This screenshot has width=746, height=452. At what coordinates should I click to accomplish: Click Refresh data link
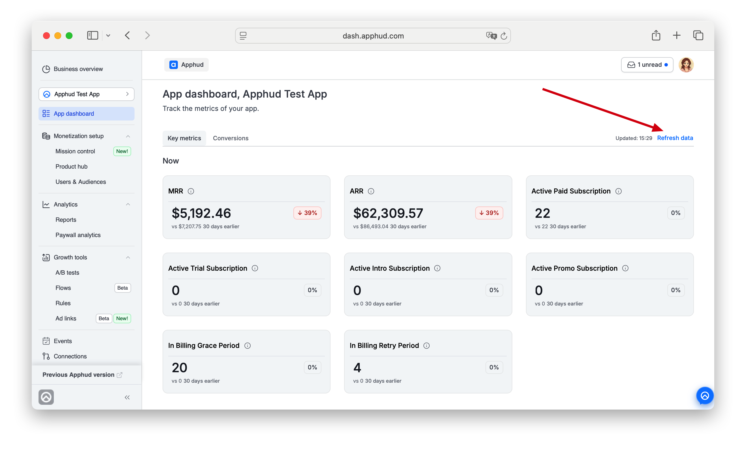[675, 138]
